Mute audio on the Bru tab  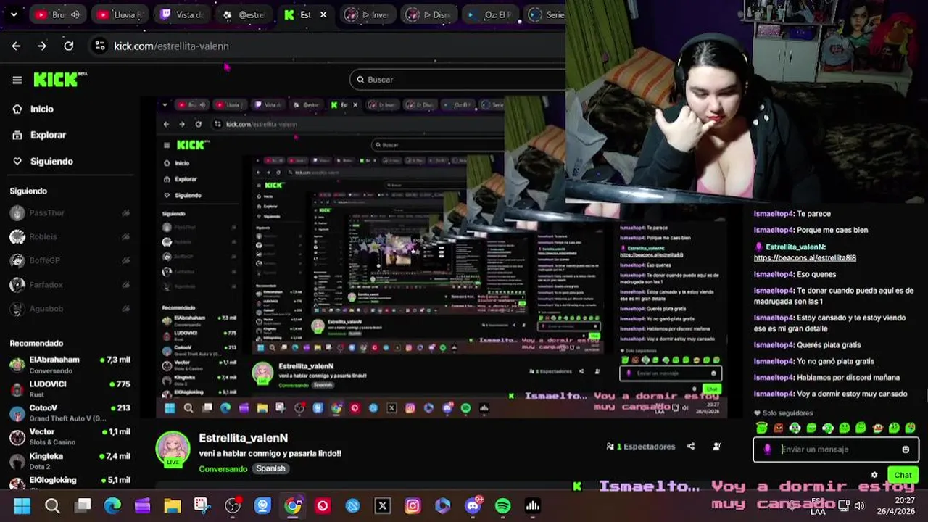tap(75, 14)
